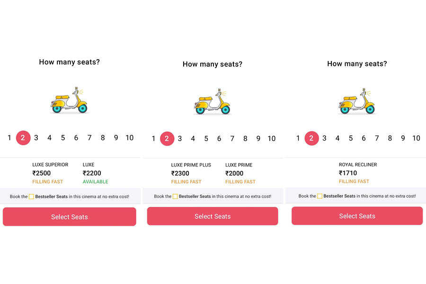Image resolution: width=426 pixels, height=284 pixels.
Task: Select the LUXE SUPERIOR ₹2500 category
Action: click(x=50, y=173)
